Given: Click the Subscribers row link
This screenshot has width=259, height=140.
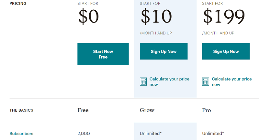Looking at the screenshot, I should coord(21,134).
